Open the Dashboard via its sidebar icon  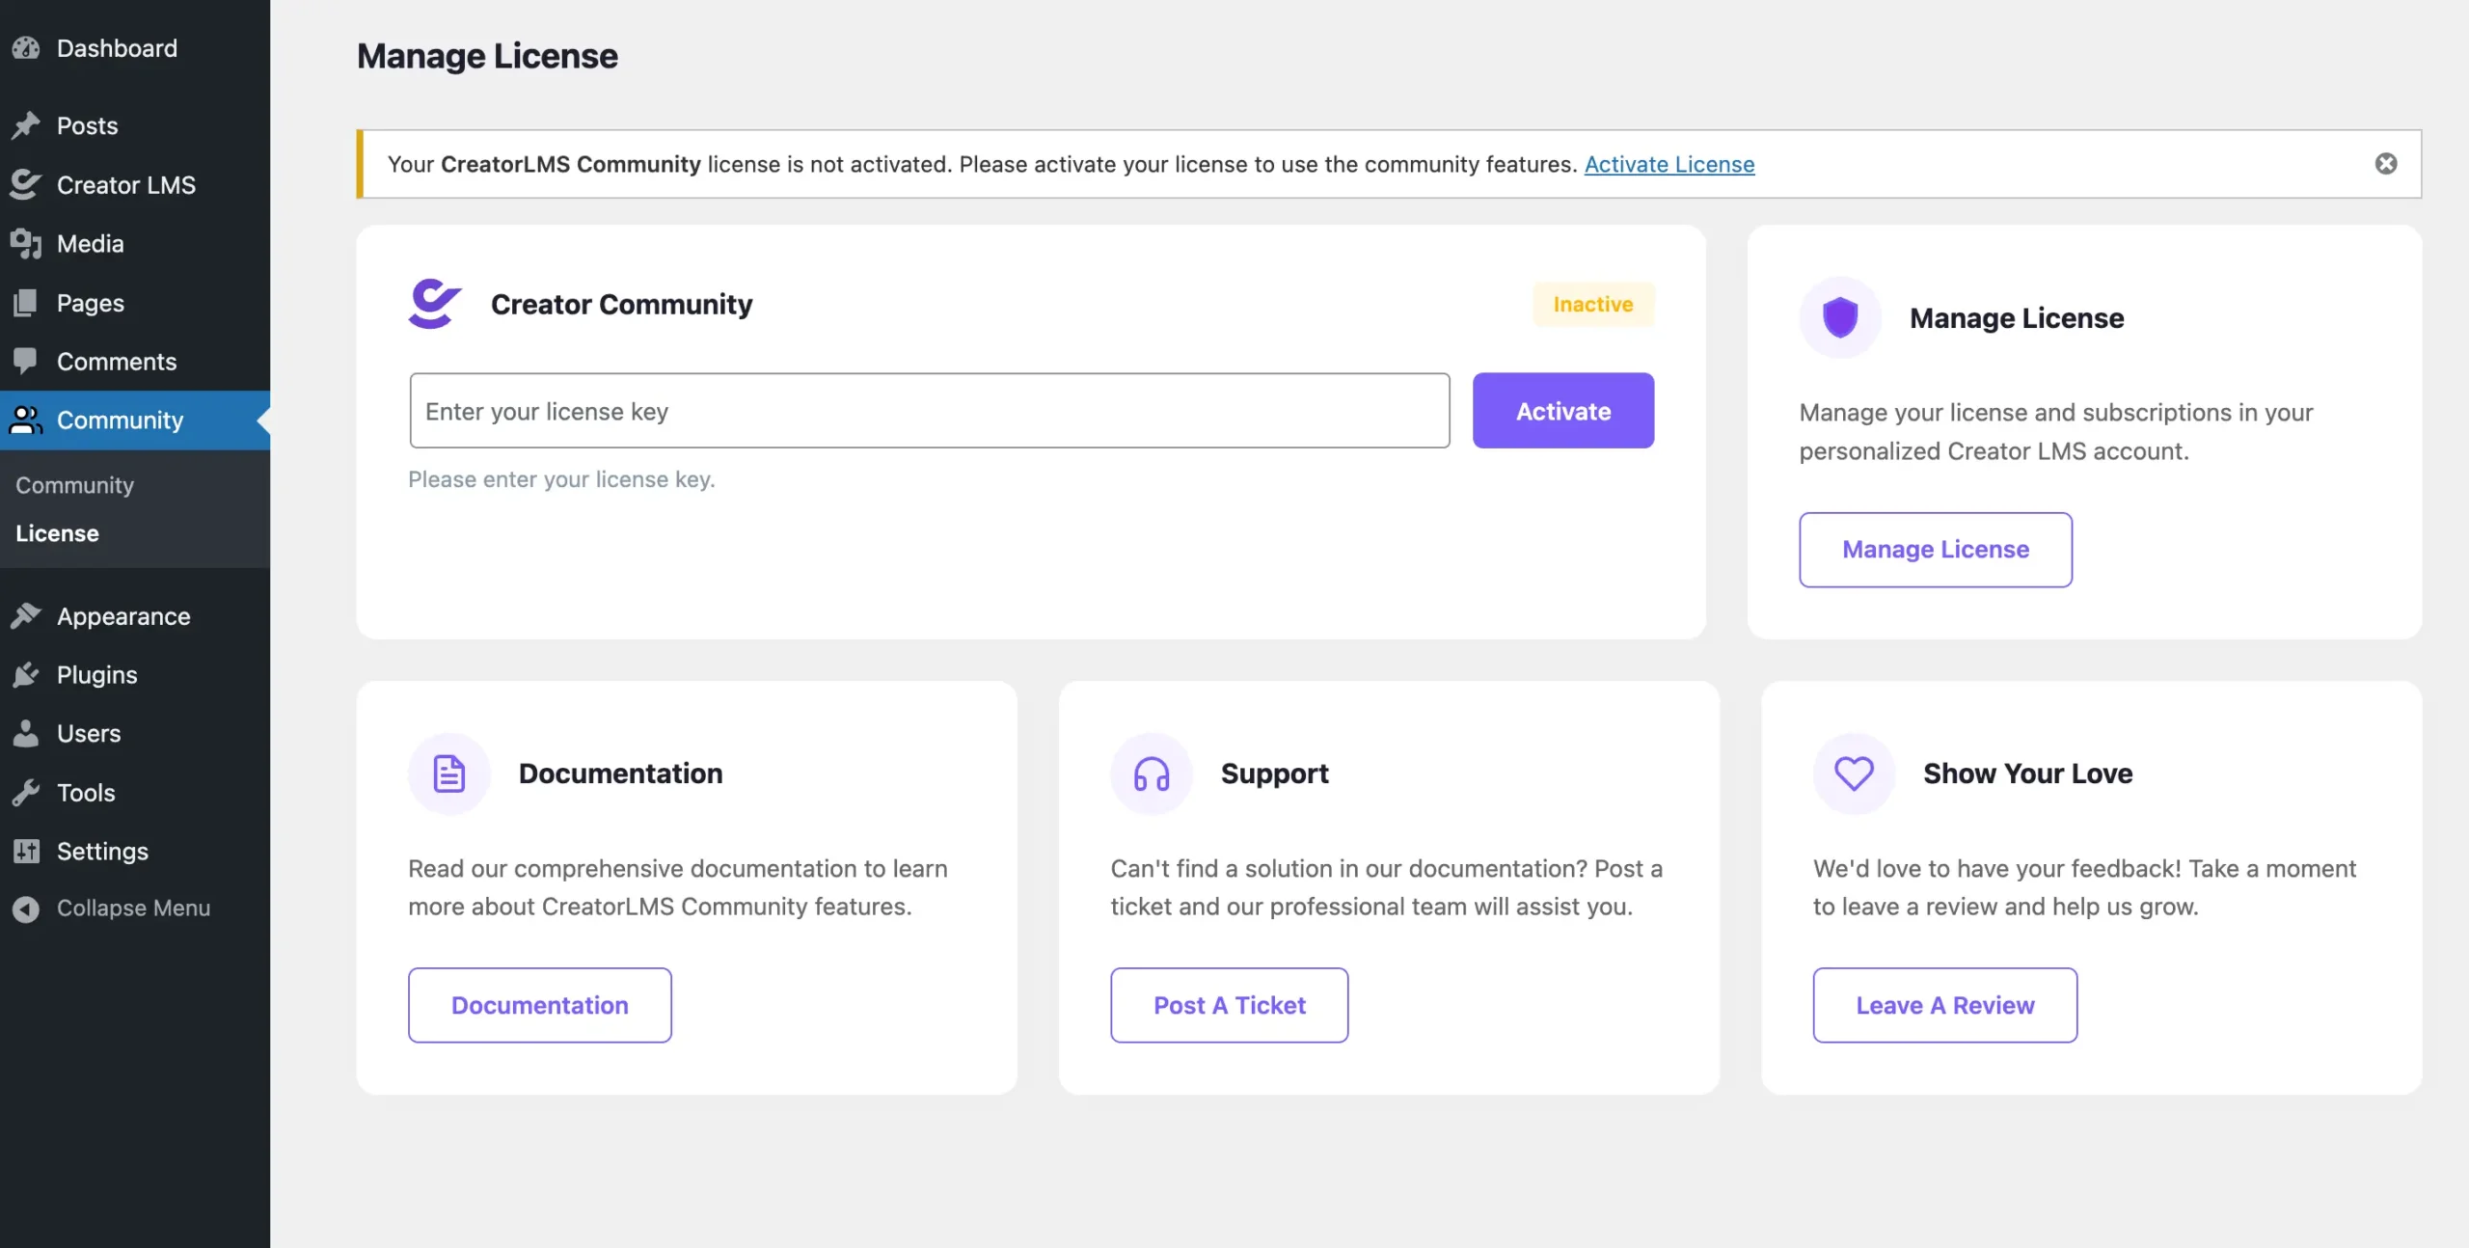[26, 47]
